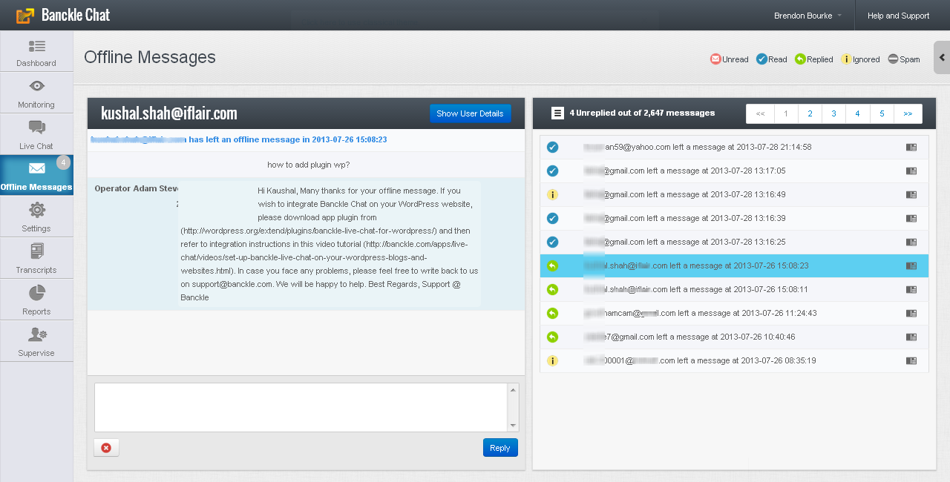The image size is (950, 482).
Task: Click Show User Details button
Action: pos(470,113)
